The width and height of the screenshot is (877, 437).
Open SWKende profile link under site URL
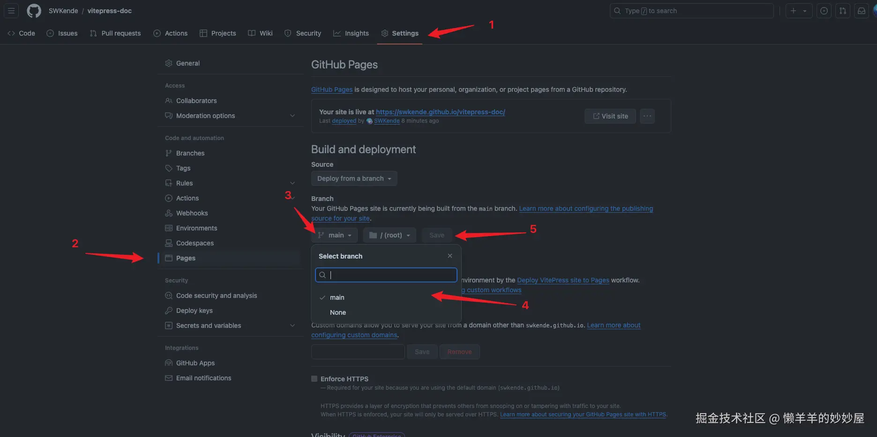coord(387,121)
